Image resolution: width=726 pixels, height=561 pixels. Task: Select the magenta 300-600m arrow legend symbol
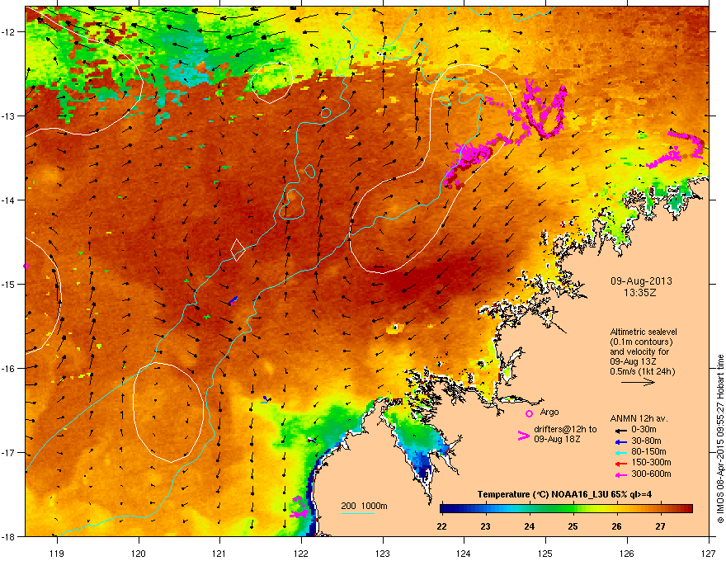(620, 474)
